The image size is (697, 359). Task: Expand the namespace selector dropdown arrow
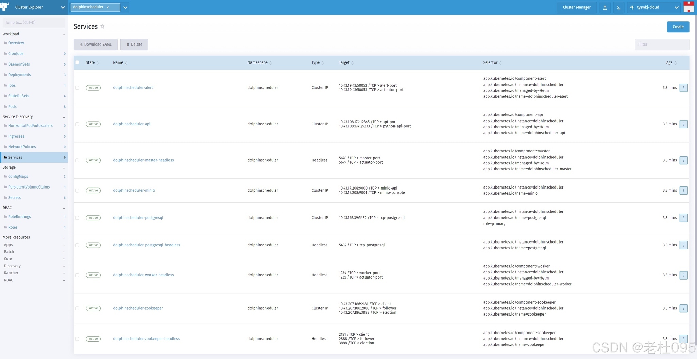click(x=125, y=7)
